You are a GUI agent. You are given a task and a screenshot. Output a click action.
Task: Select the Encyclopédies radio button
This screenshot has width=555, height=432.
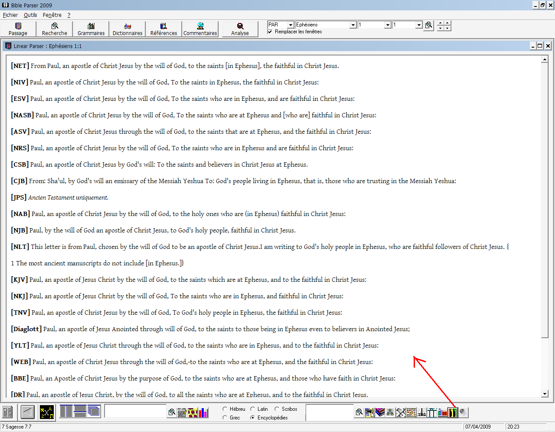pyautogui.click(x=253, y=417)
